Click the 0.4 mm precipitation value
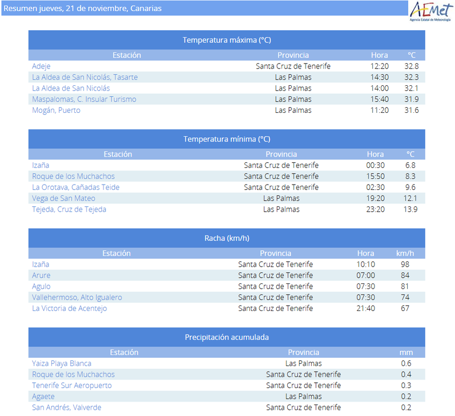The width and height of the screenshot is (455, 416). click(x=406, y=374)
